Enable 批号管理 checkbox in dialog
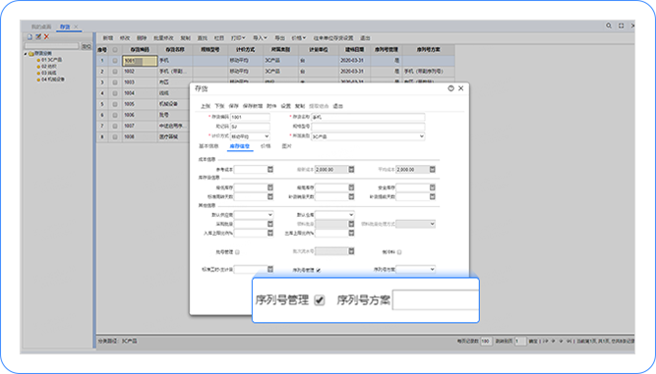The image size is (656, 374). tap(237, 252)
